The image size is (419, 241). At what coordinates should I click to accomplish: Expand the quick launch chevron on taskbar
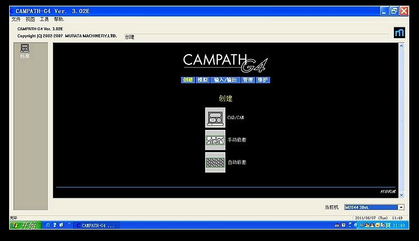point(69,224)
